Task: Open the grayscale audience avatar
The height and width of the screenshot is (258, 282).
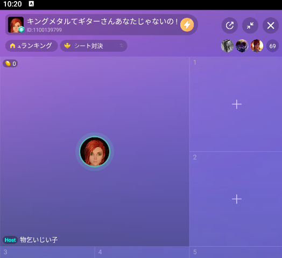Action: [227, 46]
